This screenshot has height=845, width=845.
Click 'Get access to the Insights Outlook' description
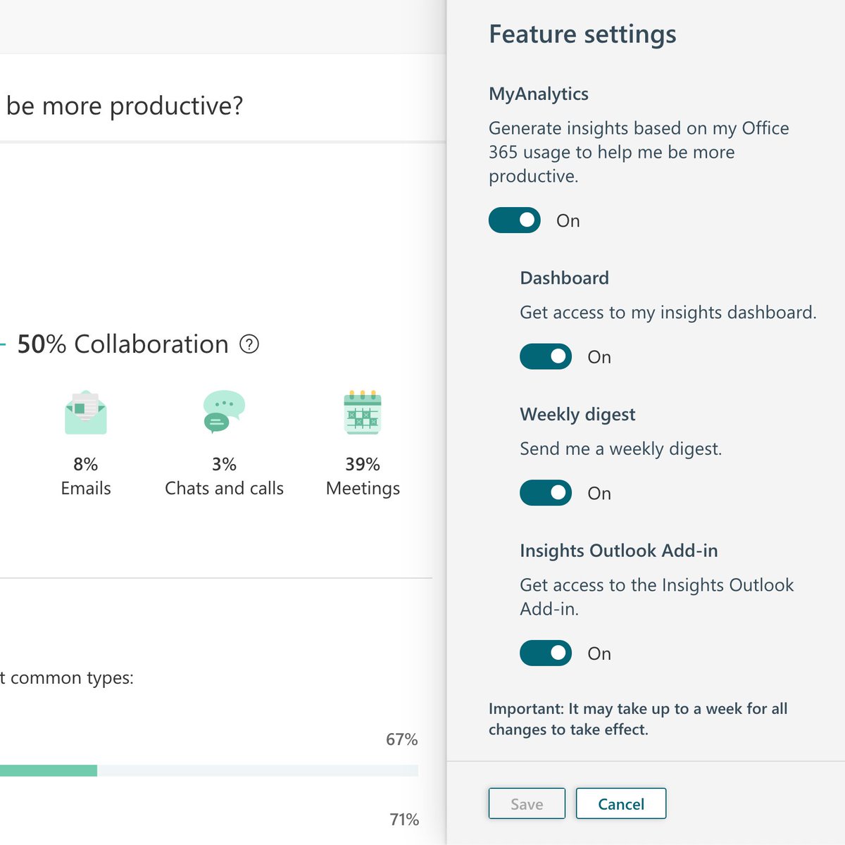coord(657,596)
